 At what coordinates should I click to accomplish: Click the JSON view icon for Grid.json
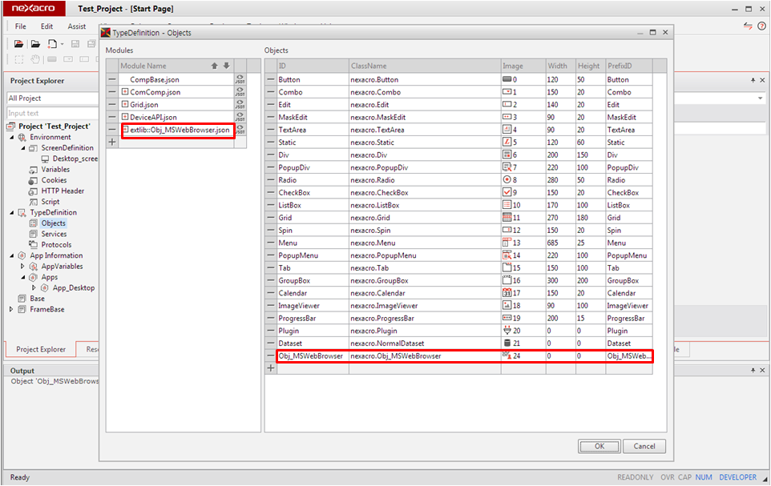point(240,104)
